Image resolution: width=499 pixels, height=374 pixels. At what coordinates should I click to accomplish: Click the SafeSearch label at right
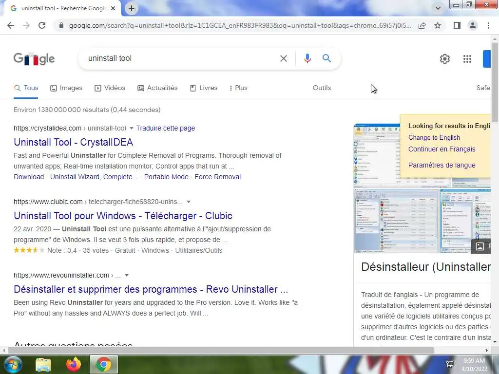tap(483, 88)
